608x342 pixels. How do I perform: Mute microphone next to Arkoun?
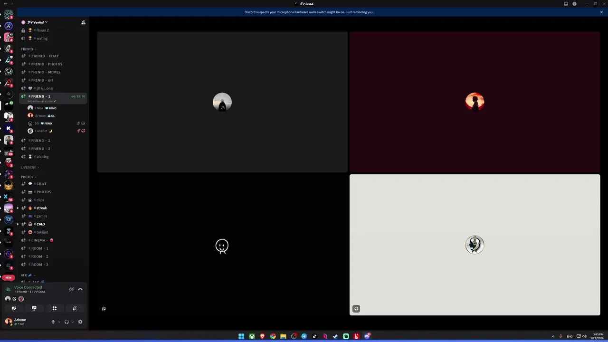53,322
